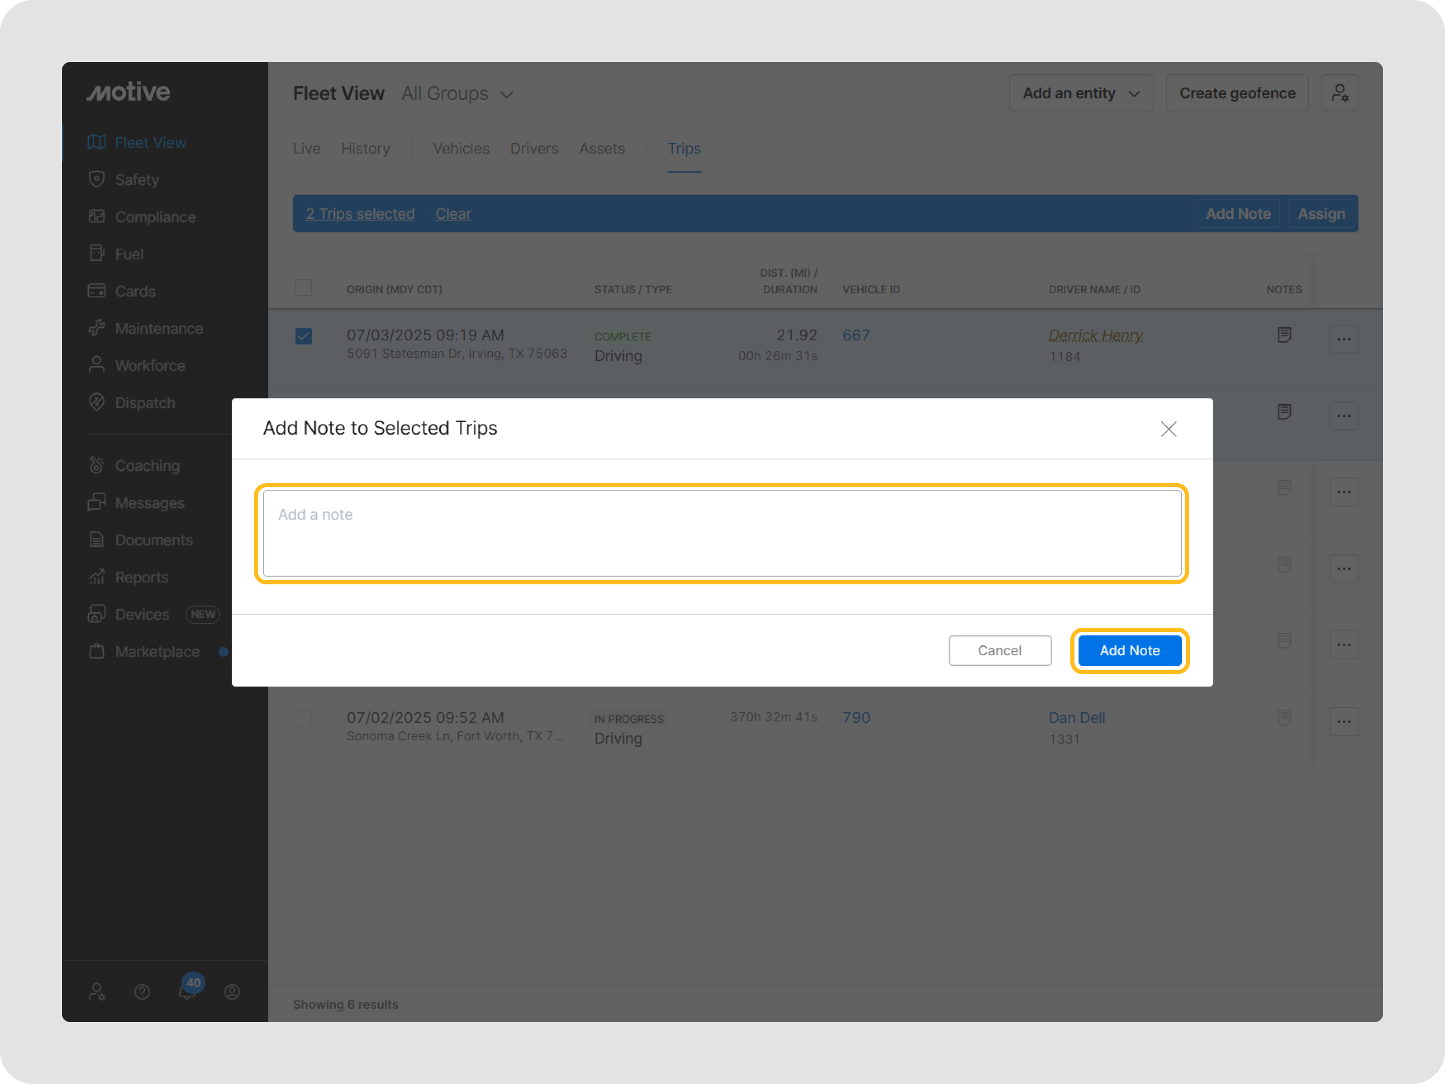Switch to the History tab
The width and height of the screenshot is (1445, 1084).
coord(365,149)
